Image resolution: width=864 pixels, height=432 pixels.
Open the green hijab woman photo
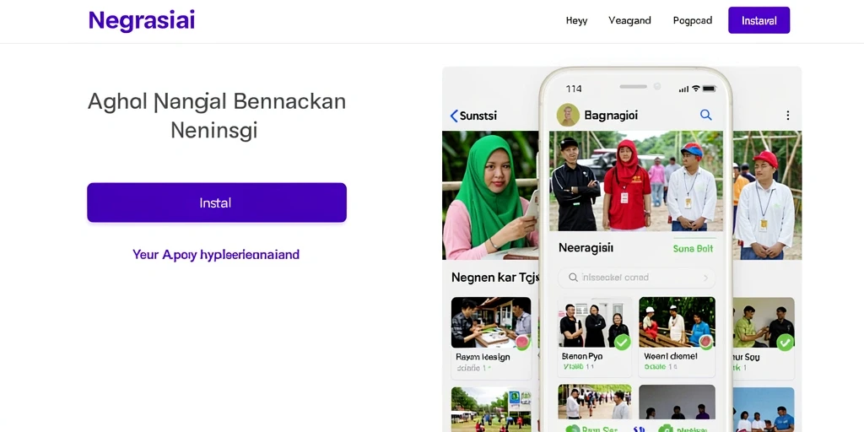[x=490, y=195]
